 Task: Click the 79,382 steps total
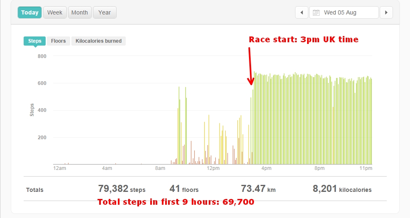(122, 189)
